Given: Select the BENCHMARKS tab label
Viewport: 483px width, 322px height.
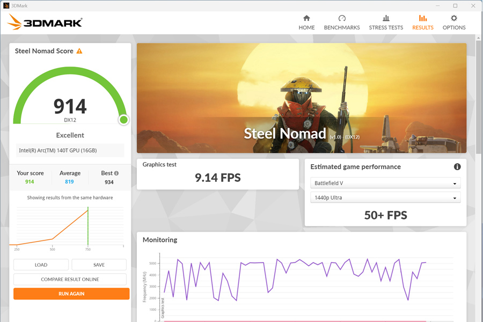Looking at the screenshot, I should [x=342, y=27].
